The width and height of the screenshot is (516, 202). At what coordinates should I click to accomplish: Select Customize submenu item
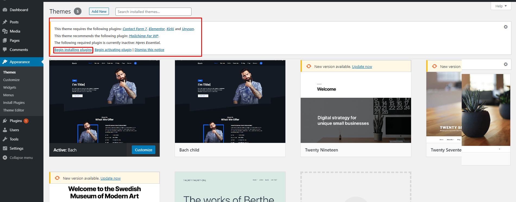pyautogui.click(x=11, y=80)
